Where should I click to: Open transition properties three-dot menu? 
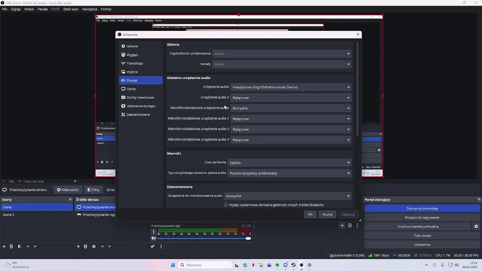click(x=357, y=225)
